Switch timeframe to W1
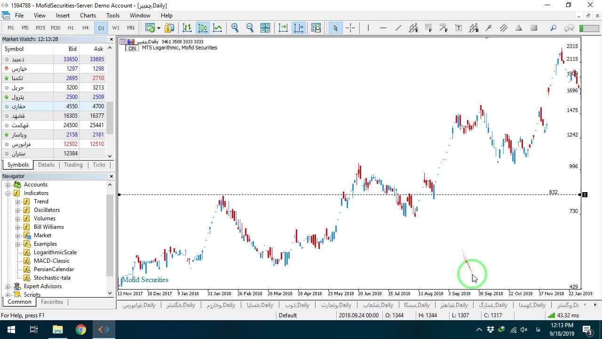The width and height of the screenshot is (602, 339). click(116, 28)
